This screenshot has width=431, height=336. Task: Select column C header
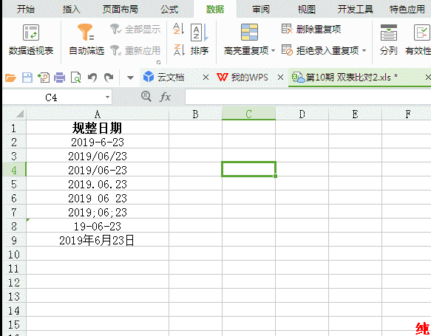(248, 114)
